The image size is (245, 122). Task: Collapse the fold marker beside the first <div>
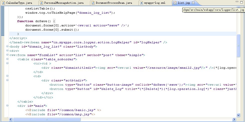[7, 50]
